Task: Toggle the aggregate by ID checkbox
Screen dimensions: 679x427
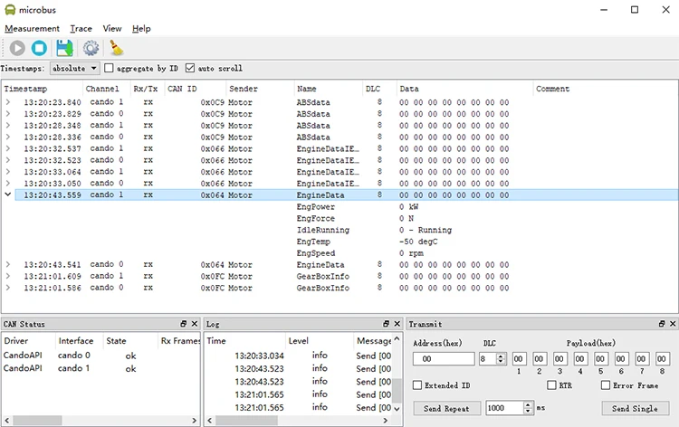Action: pos(109,69)
